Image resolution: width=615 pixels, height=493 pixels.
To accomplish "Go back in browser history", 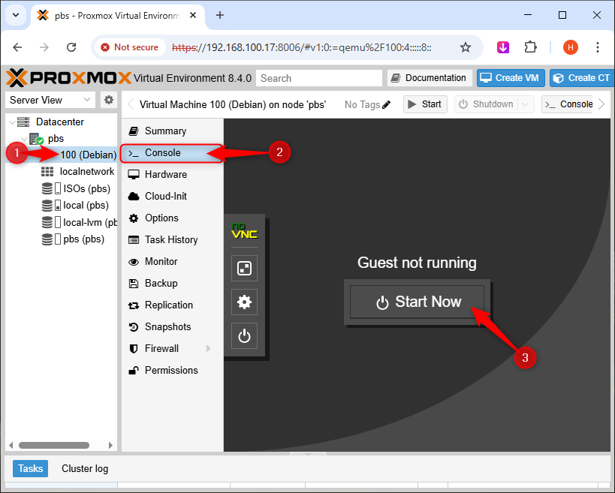I will (18, 47).
